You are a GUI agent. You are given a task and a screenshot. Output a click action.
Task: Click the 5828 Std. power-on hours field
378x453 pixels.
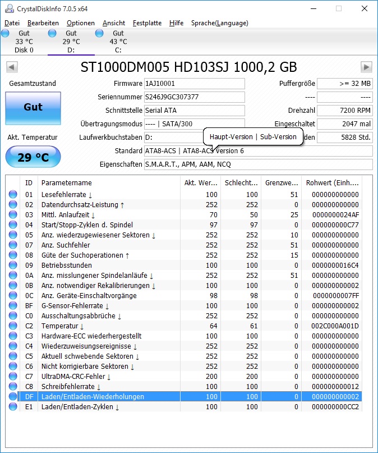point(345,138)
